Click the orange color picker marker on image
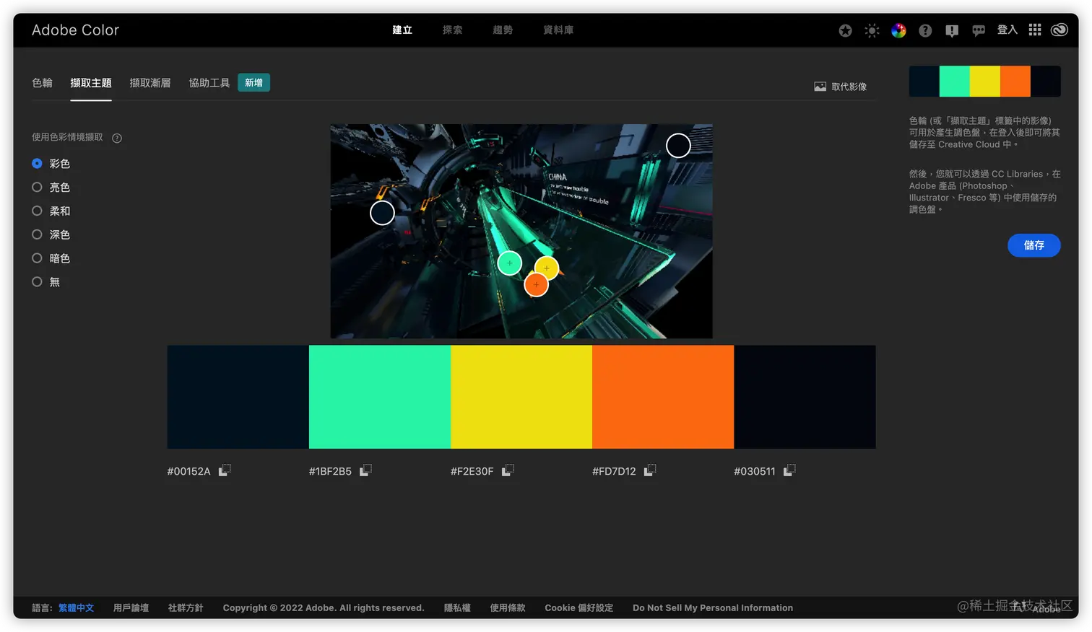Viewport: 1092px width, 632px height. pyautogui.click(x=536, y=284)
